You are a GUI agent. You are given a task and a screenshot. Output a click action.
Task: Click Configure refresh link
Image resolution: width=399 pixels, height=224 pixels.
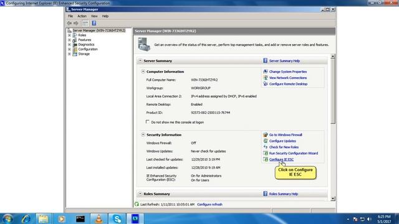point(209,205)
